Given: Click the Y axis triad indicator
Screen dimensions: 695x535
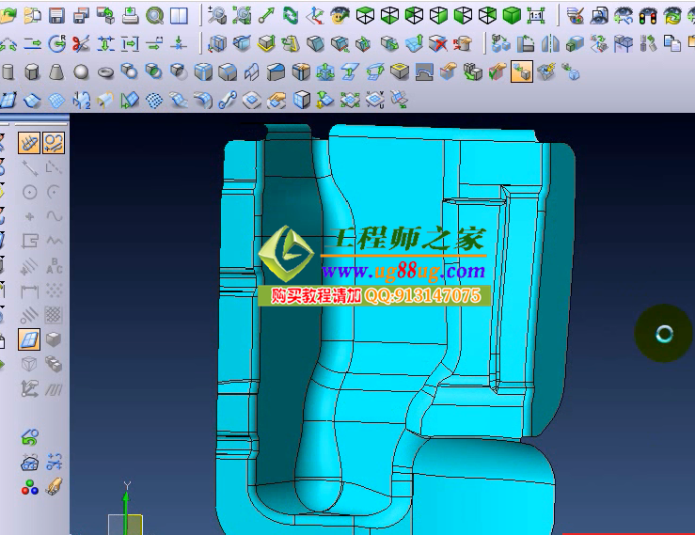Looking at the screenshot, I should pos(126,487).
